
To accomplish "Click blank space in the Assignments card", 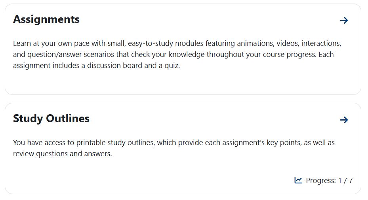I will pos(183,82).
